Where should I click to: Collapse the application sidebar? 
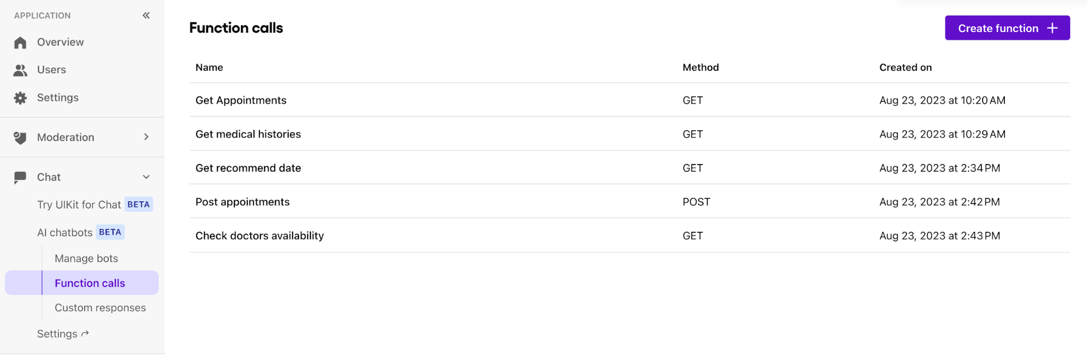point(146,15)
